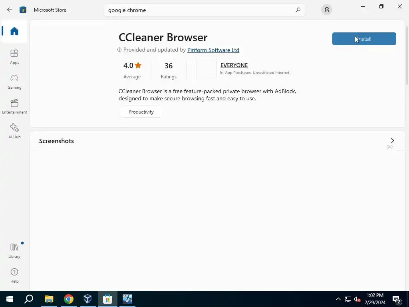Image resolution: width=409 pixels, height=307 pixels.
Task: Expand Screenshots section with the chevron
Action: (x=393, y=141)
